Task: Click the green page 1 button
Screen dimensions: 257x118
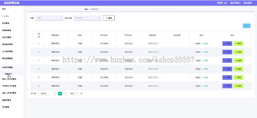Action: point(60,93)
